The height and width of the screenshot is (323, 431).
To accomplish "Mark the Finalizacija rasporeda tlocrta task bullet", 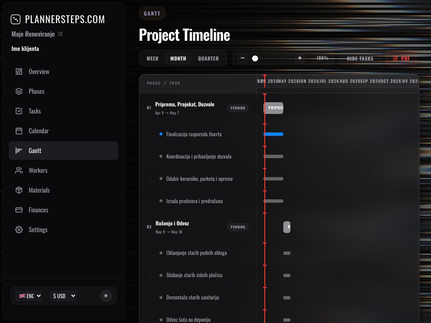I will [x=160, y=134].
